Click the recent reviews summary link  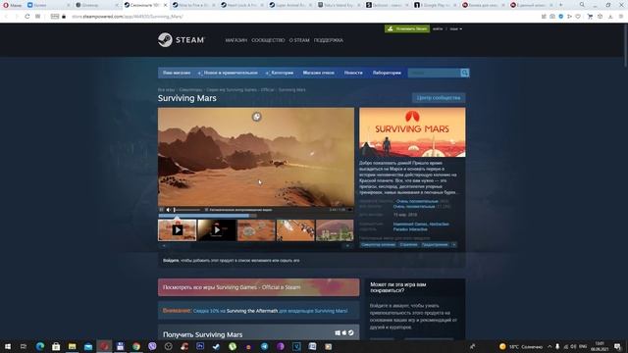[417, 201]
